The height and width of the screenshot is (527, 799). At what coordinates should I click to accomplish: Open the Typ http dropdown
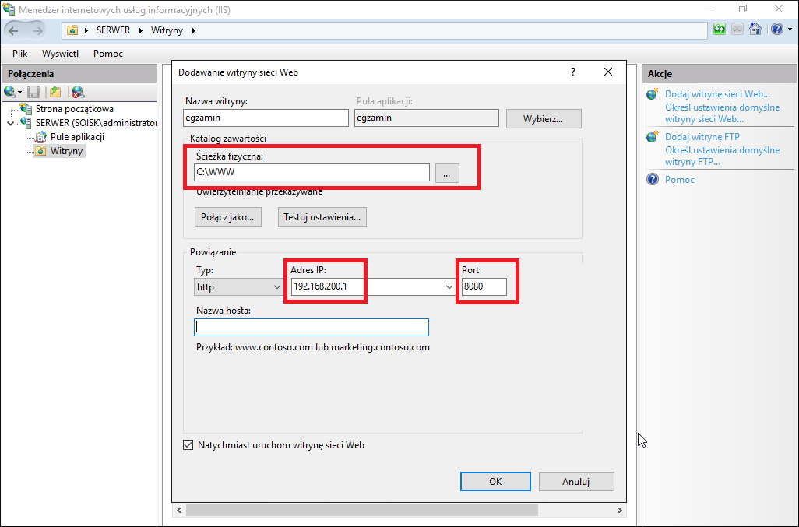238,287
